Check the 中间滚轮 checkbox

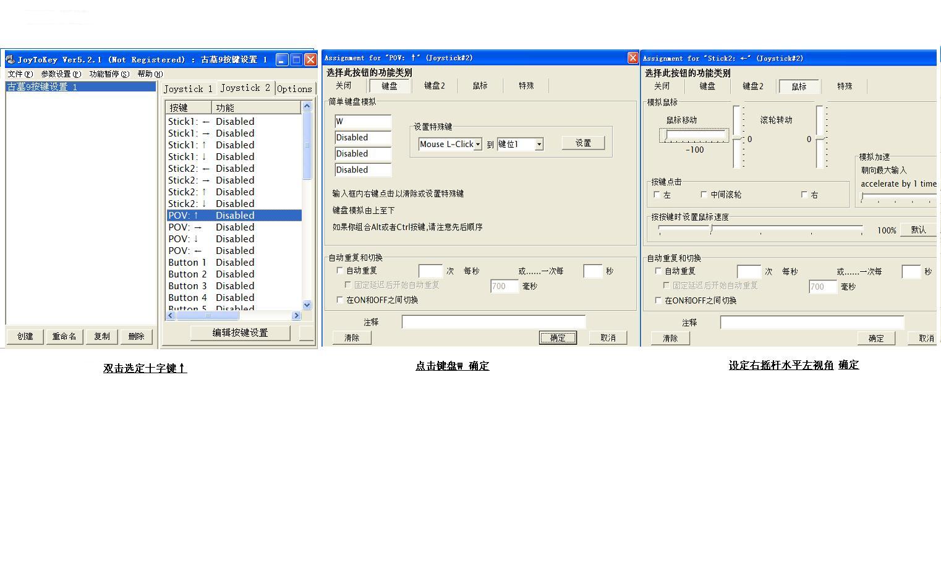tap(704, 194)
